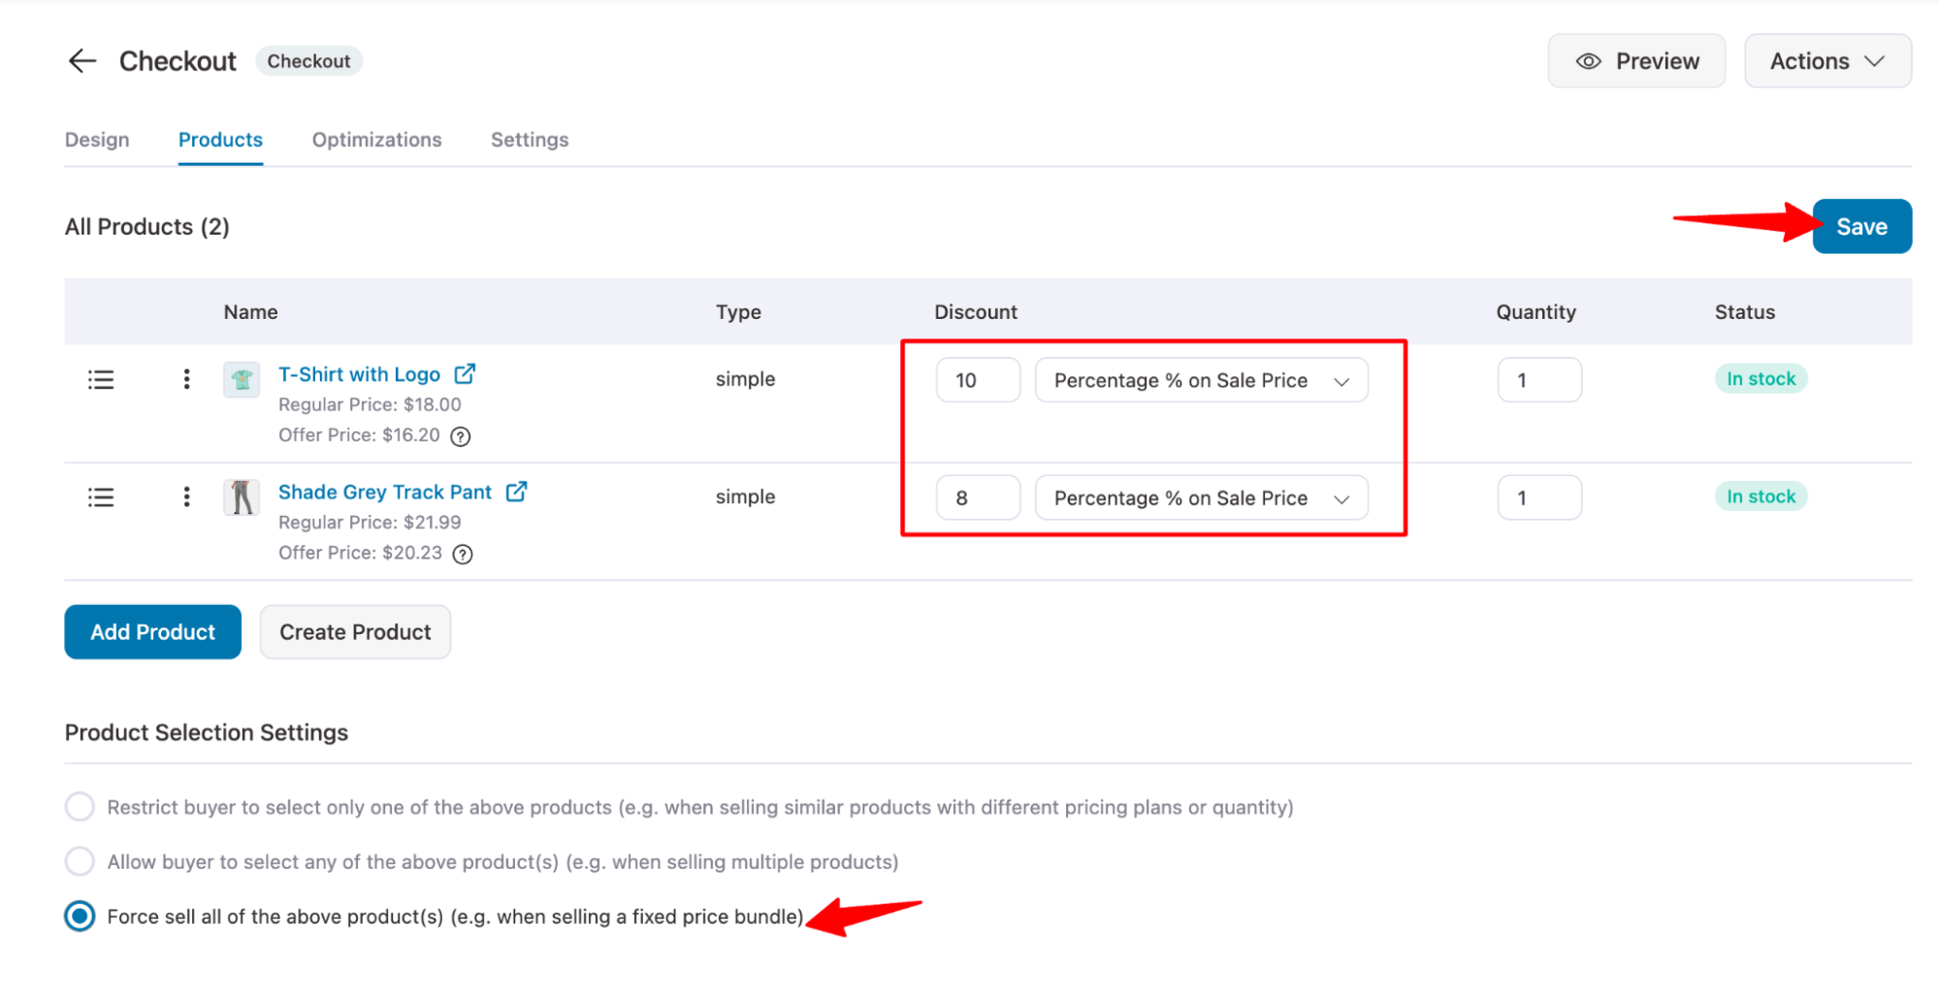Click help icon beside Offer Price $20.23
Screen dimensions: 1939x988
coord(464,554)
